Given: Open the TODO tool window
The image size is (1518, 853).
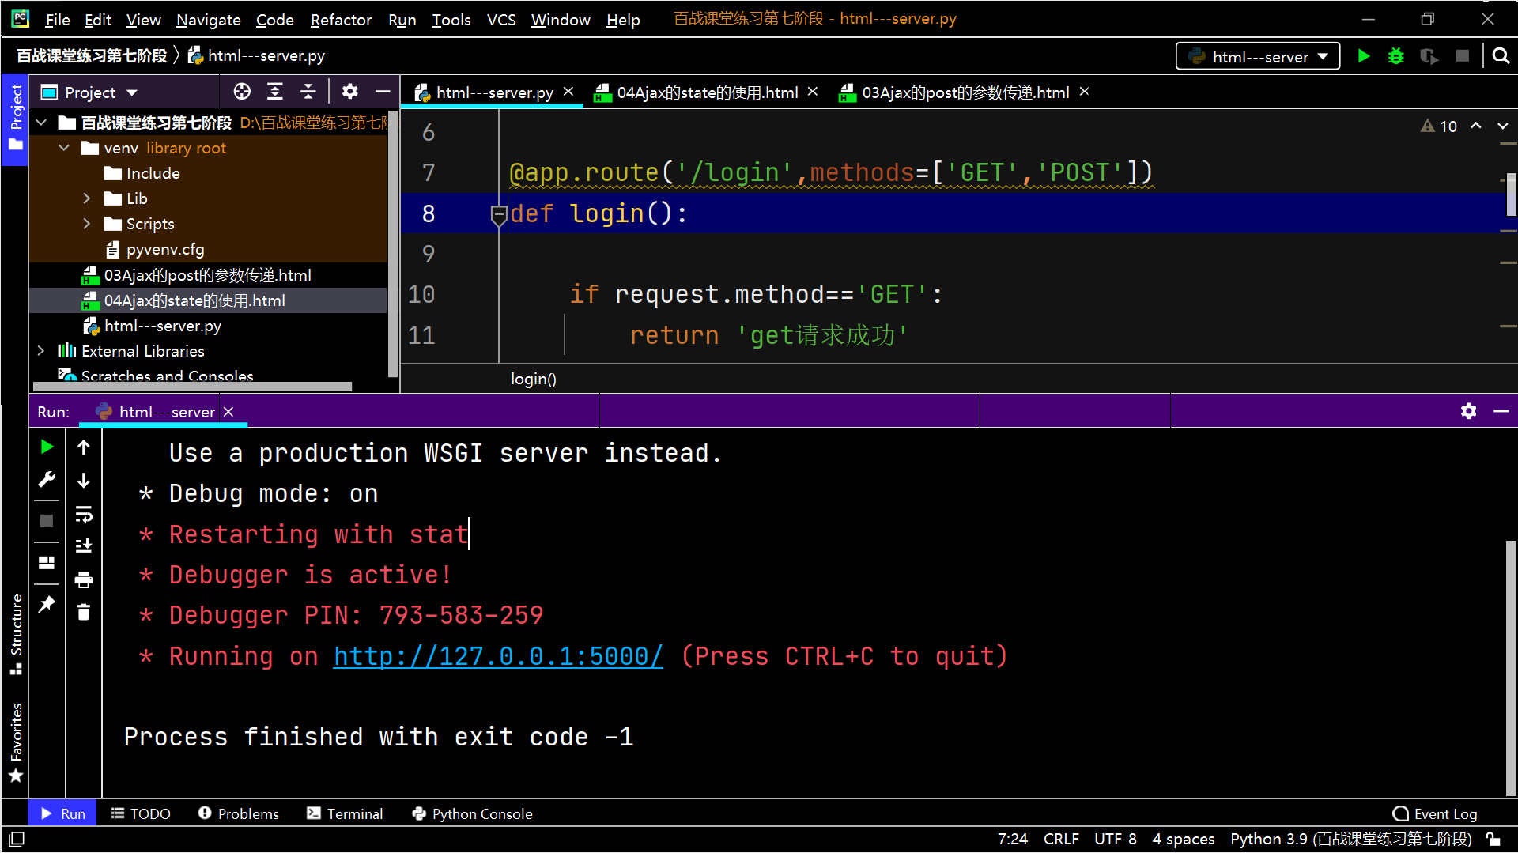Looking at the screenshot, I should (141, 813).
